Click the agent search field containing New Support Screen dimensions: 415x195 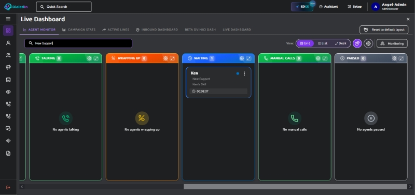[x=78, y=43]
